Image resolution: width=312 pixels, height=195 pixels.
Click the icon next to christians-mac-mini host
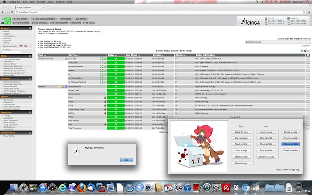click(x=66, y=59)
